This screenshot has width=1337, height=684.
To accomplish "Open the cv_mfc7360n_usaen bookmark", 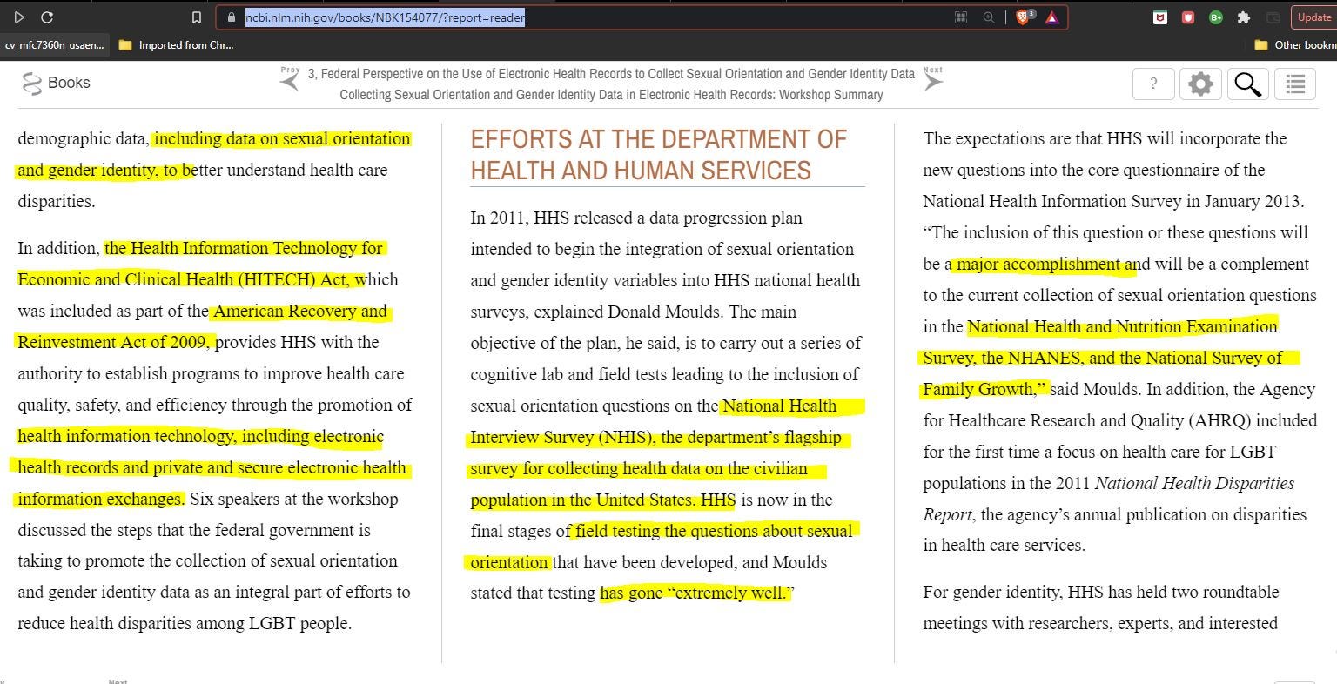I will pos(54,45).
